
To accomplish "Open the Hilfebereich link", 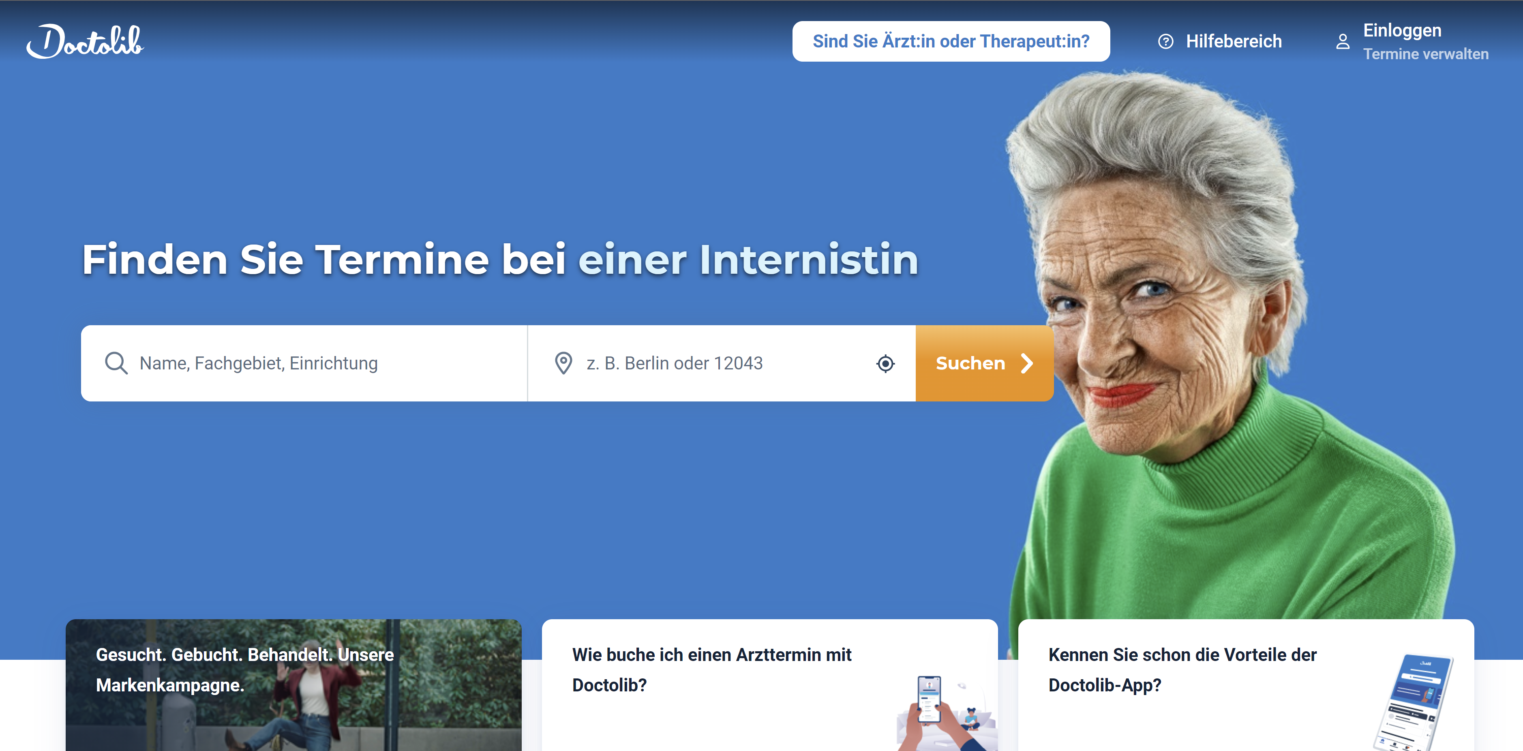I will 1233,41.
